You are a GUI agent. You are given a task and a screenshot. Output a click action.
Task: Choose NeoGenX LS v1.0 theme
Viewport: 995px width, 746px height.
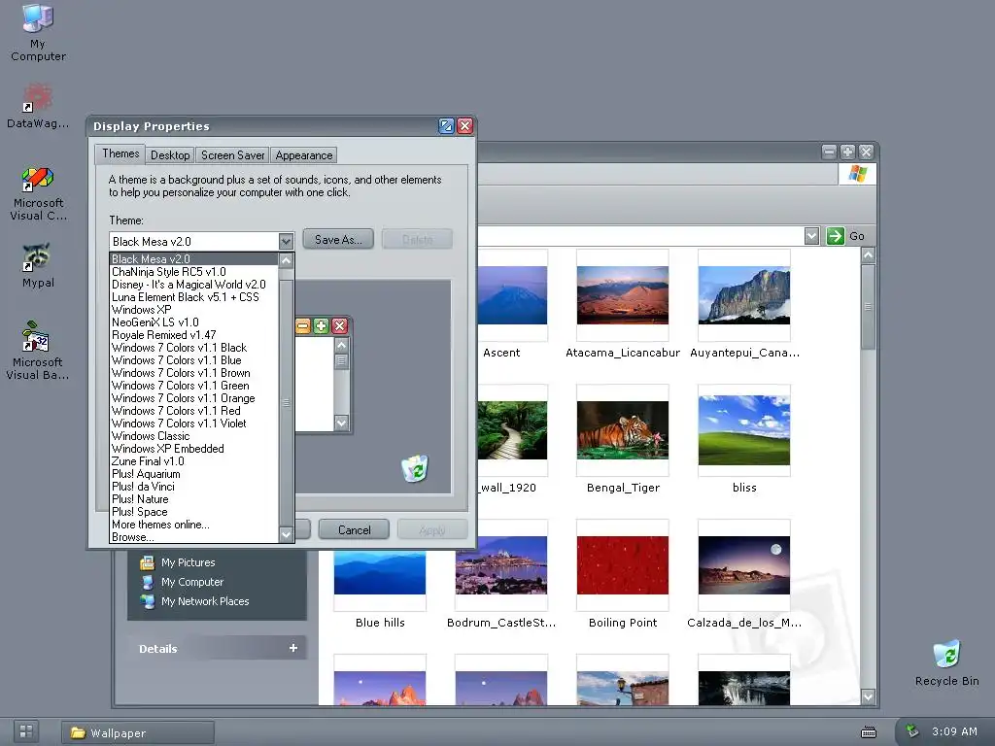pos(193,322)
